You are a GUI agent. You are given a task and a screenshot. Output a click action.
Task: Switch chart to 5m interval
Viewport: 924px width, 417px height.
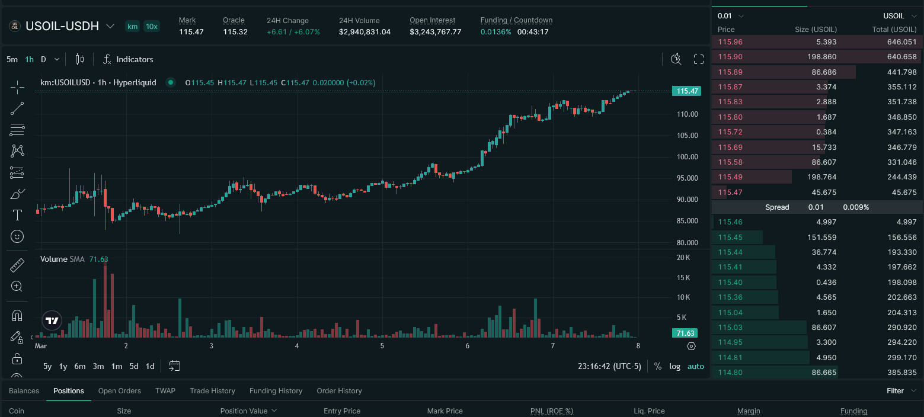point(12,59)
